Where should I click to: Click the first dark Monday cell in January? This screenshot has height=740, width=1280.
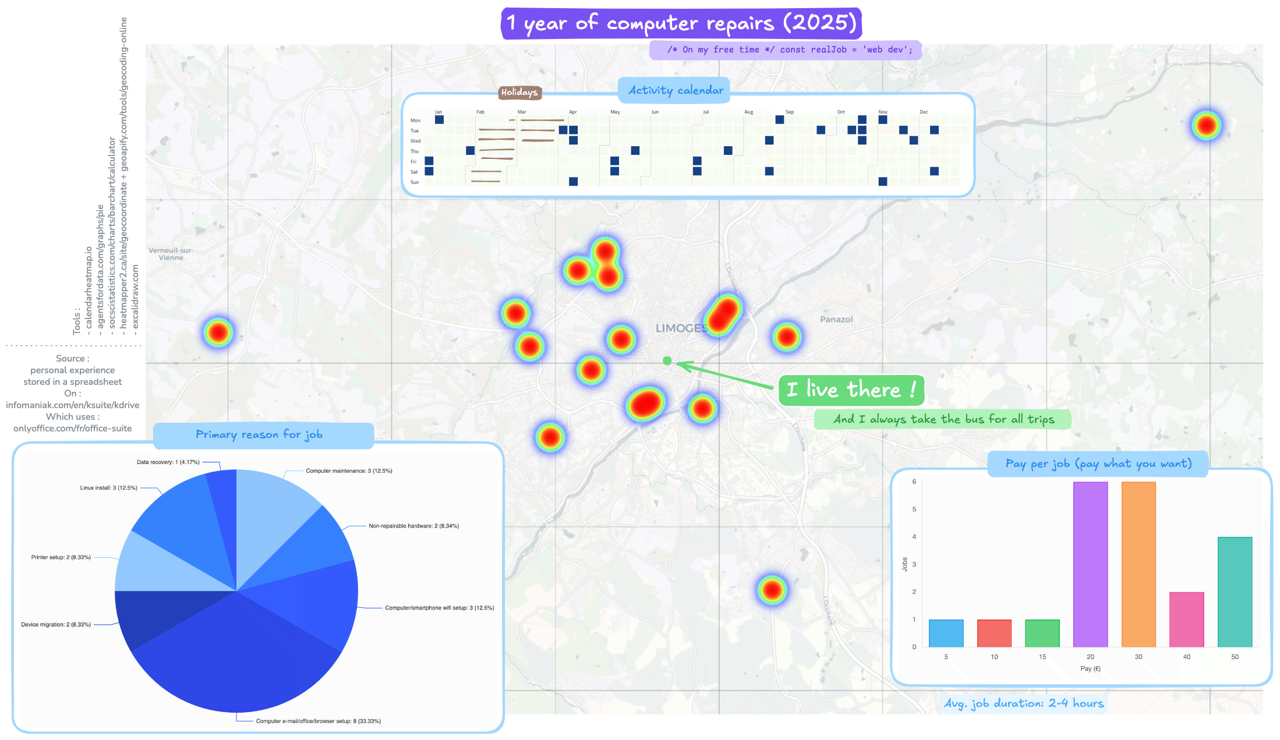coord(439,120)
